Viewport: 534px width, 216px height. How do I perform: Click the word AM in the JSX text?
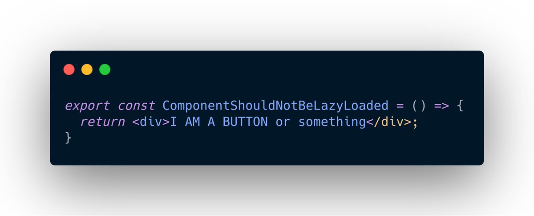pos(192,122)
